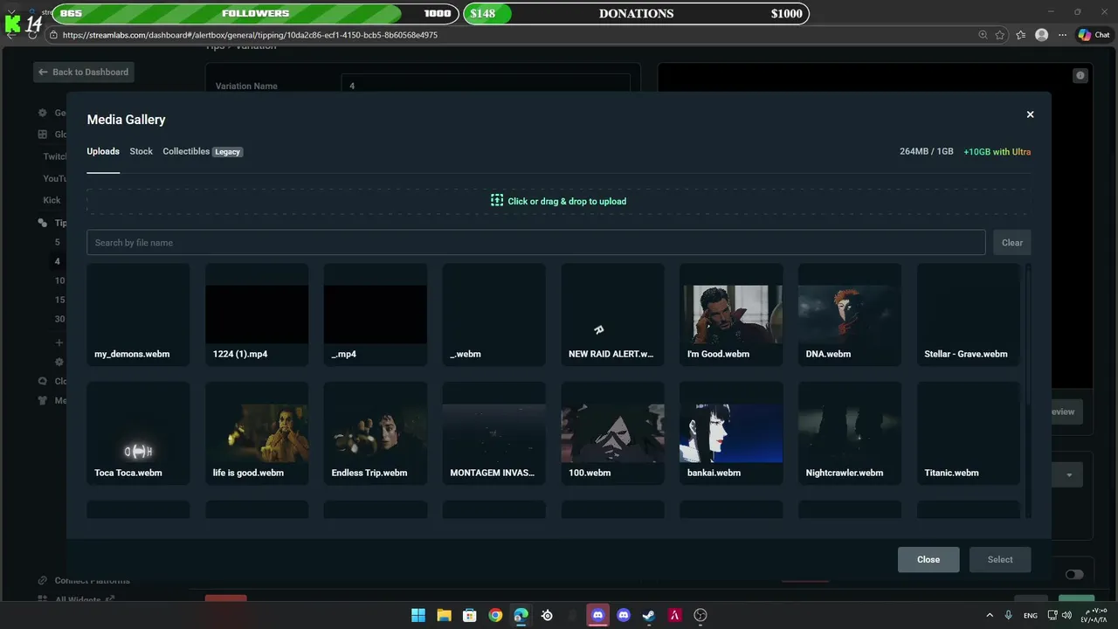Select the _.mp4 file
Image resolution: width=1118 pixels, height=629 pixels.
click(376, 314)
